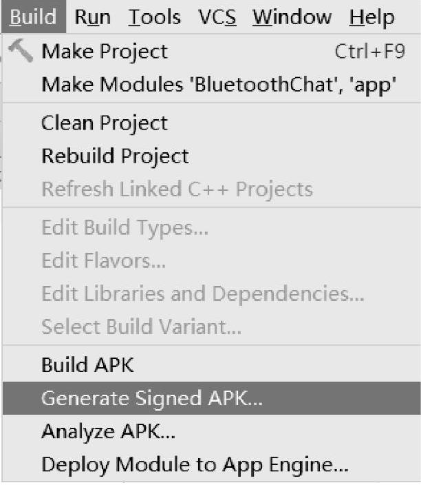Click Refresh Linked C++ Projects
The image size is (421, 485).
pyautogui.click(x=177, y=189)
